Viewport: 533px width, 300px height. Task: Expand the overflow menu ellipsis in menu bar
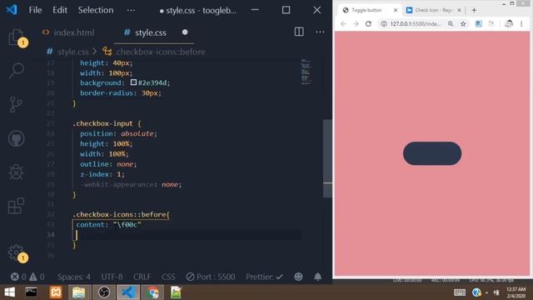tap(131, 10)
